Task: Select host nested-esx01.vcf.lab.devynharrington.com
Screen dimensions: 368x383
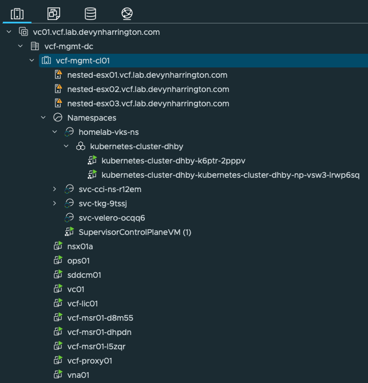Action: (x=147, y=75)
